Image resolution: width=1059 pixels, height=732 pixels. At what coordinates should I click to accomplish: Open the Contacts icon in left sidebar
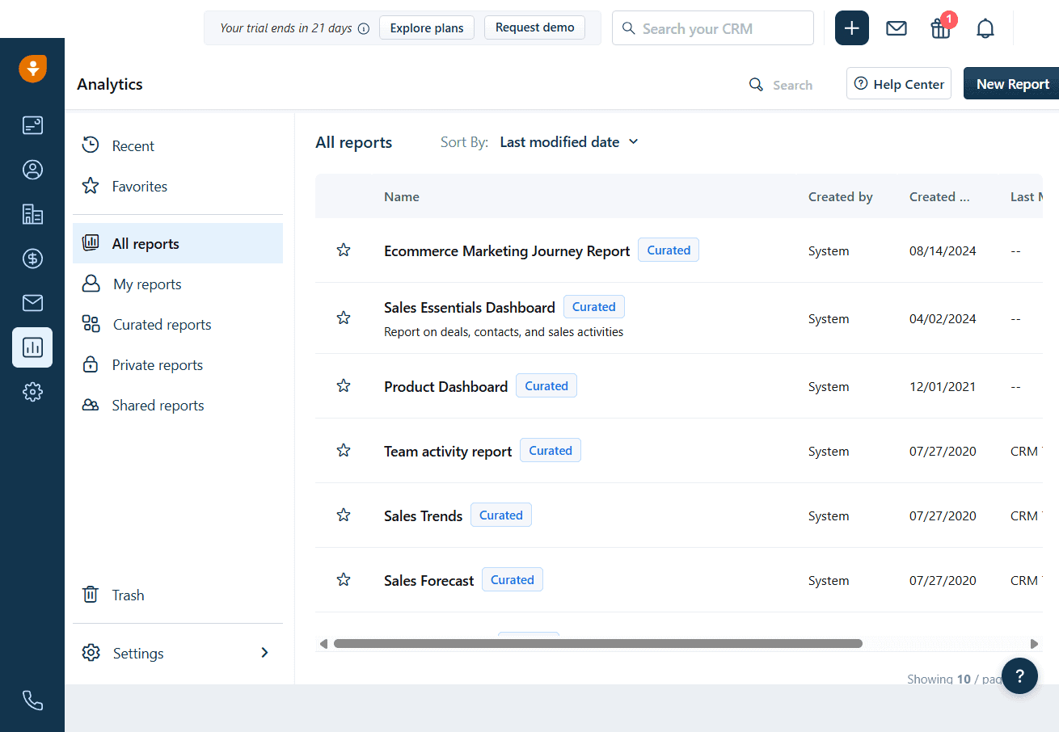32,170
